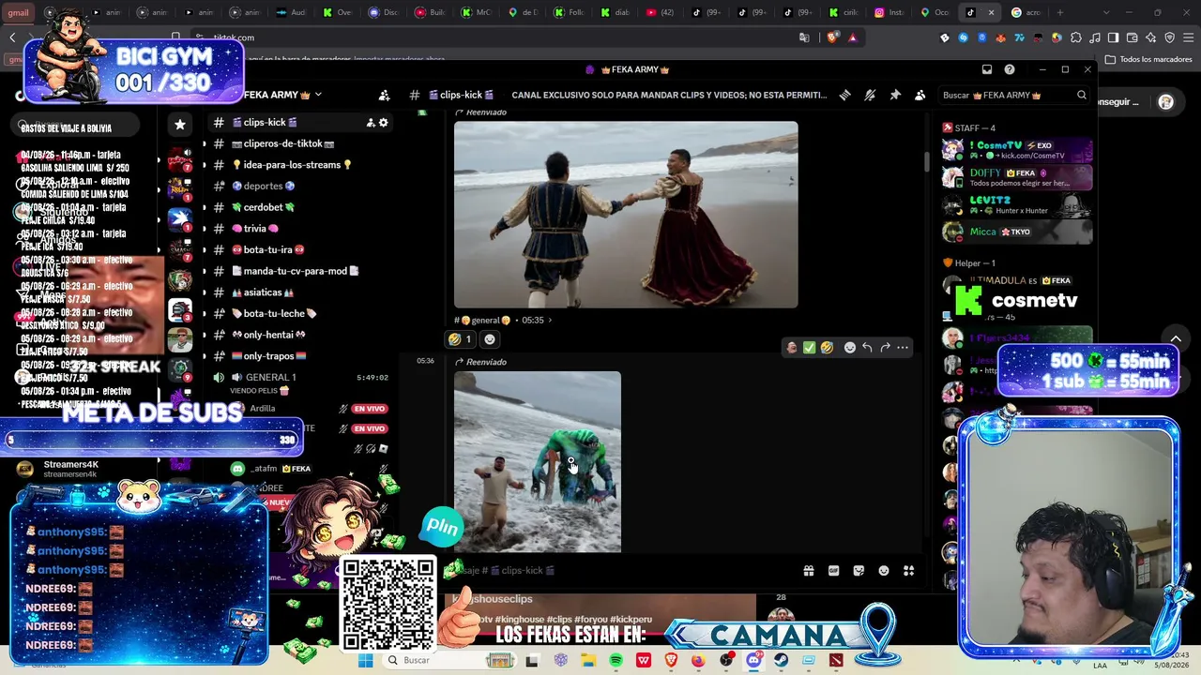Open the Discord inbox icon
This screenshot has height=675, width=1201.
click(987, 69)
